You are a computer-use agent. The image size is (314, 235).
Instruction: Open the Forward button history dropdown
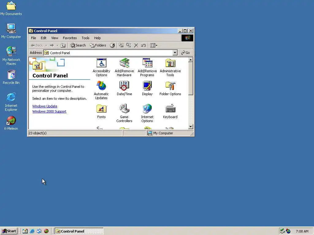(x=57, y=45)
